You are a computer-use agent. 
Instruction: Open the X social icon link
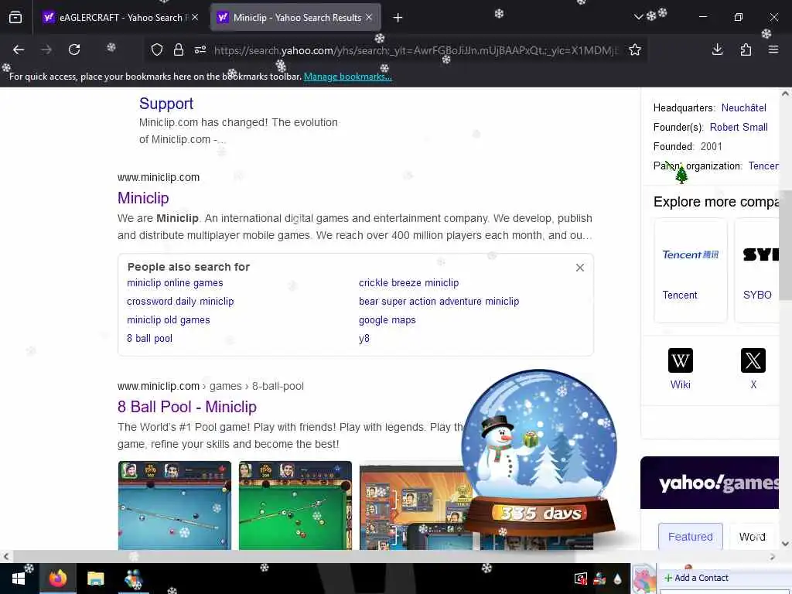[x=753, y=369]
